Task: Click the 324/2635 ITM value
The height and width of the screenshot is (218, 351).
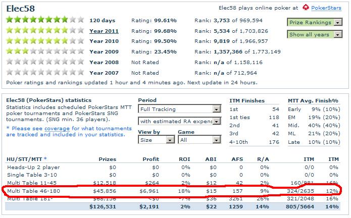Action: 300,191
